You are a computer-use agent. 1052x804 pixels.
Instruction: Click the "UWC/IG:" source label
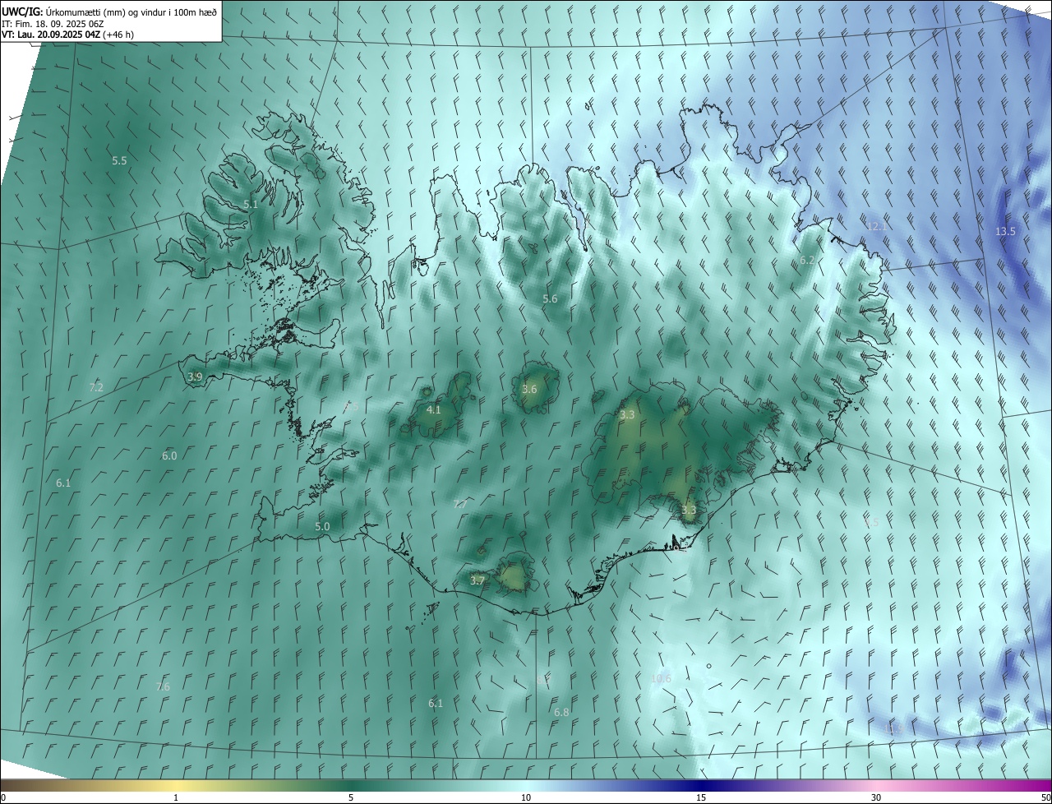[x=22, y=11]
